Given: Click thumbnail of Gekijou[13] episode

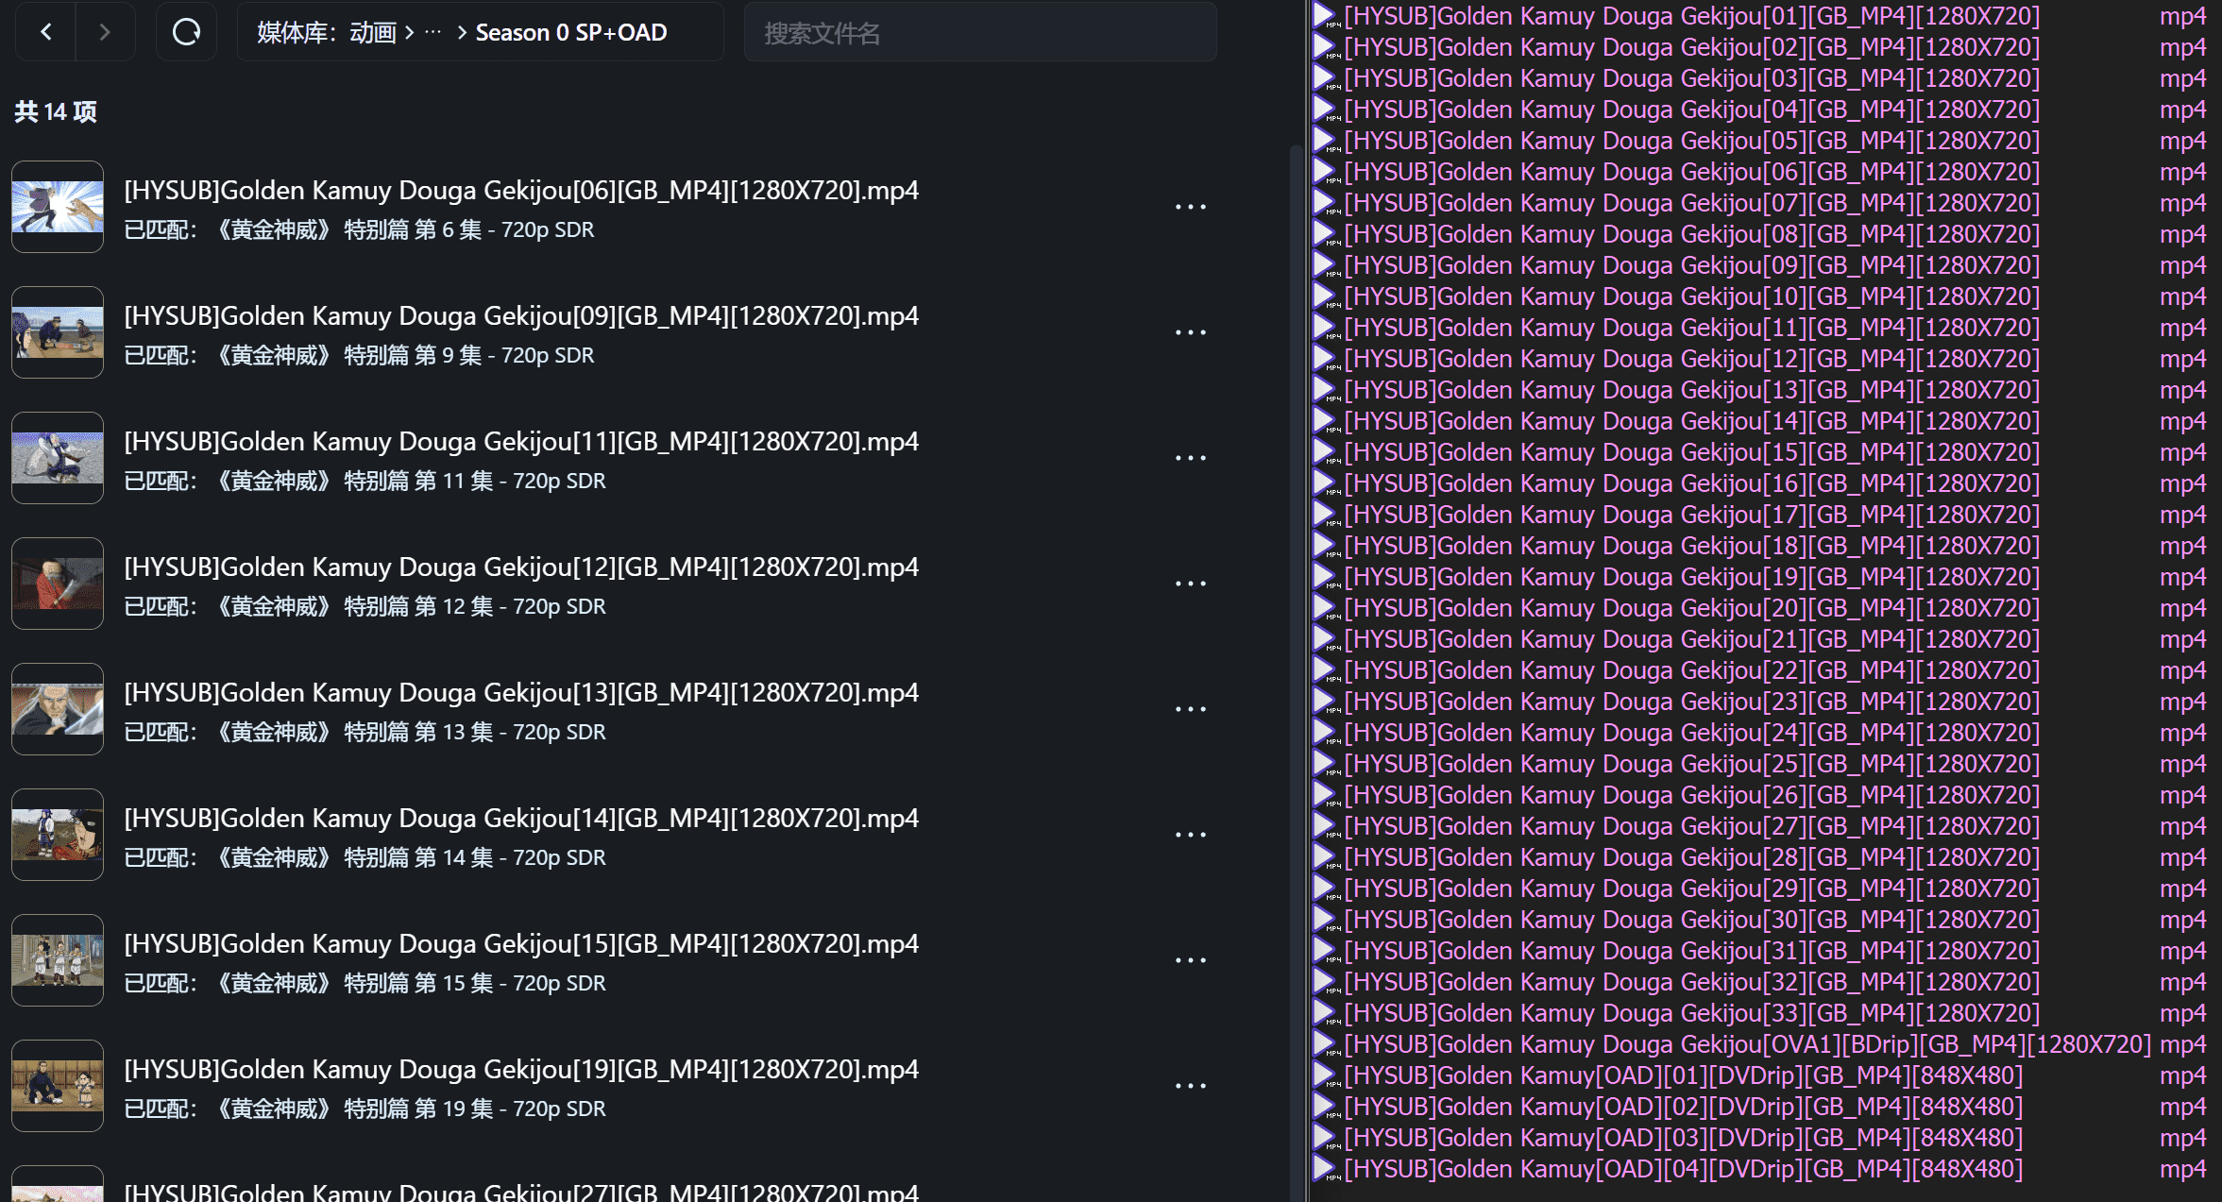Looking at the screenshot, I should tap(58, 709).
